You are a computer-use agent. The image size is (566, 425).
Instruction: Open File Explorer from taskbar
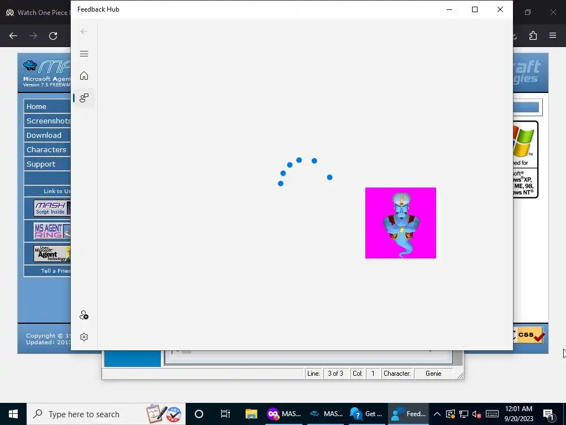coord(251,414)
